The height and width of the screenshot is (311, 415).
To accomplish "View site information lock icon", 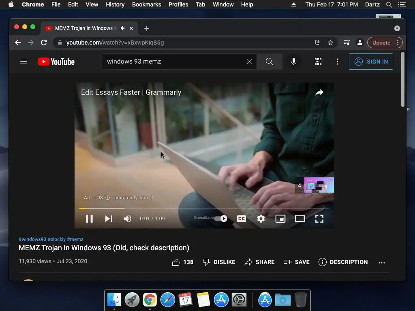I will click(x=60, y=43).
